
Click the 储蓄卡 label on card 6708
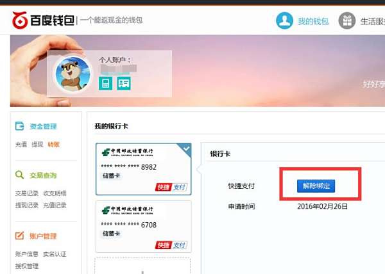click(x=111, y=234)
